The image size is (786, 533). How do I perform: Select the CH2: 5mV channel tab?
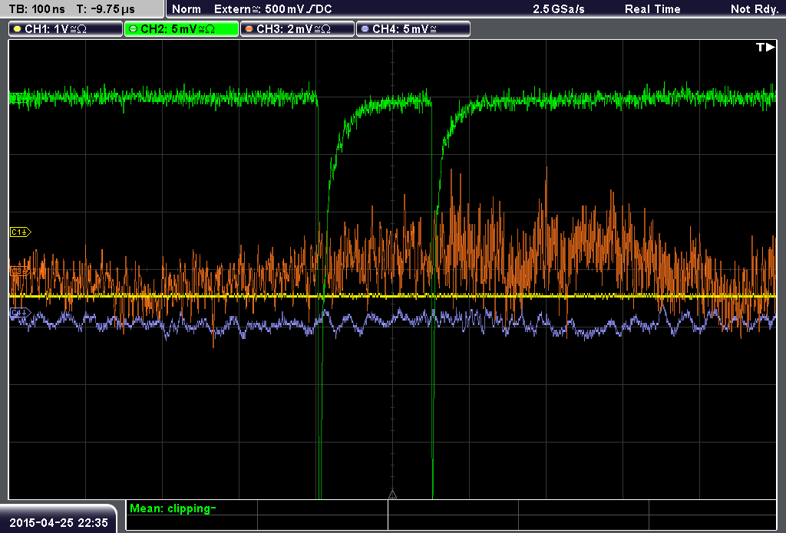[x=181, y=29]
